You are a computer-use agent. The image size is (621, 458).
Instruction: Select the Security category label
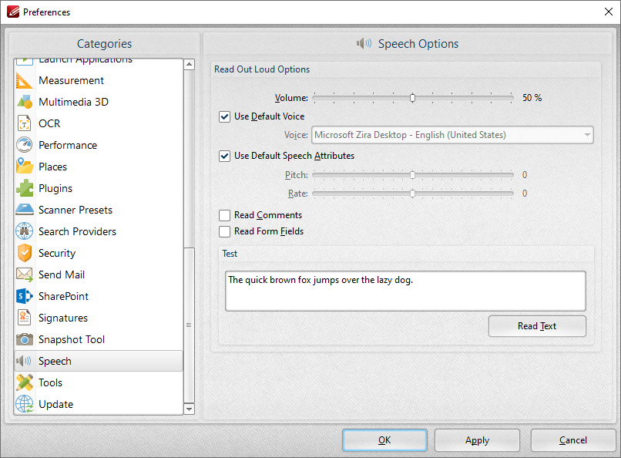click(x=57, y=253)
